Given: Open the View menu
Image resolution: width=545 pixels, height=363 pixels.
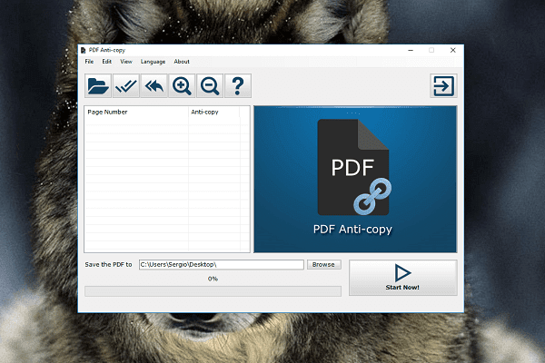Looking at the screenshot, I should 125,61.
